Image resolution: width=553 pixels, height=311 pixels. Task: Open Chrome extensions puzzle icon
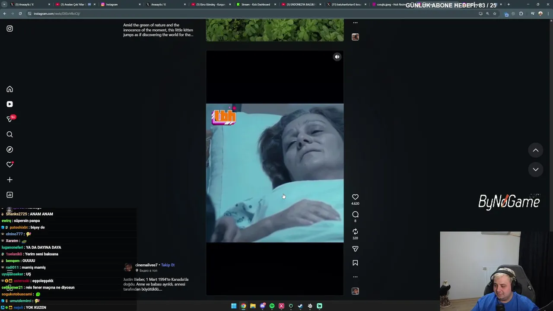point(521,13)
